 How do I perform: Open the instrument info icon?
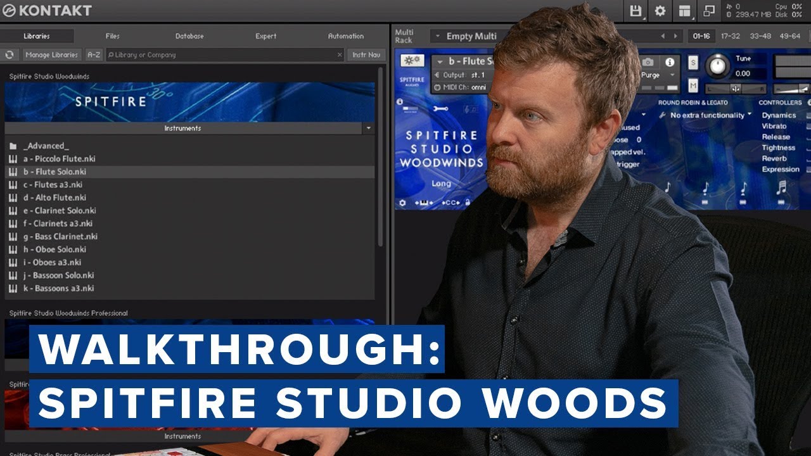coord(670,62)
